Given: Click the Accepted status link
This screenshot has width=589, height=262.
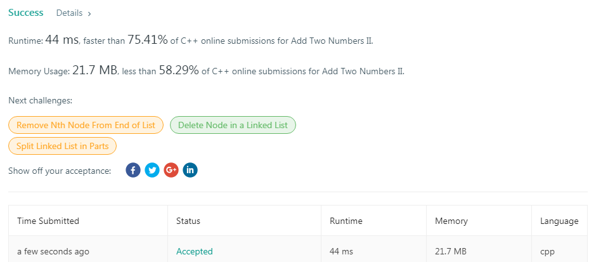Looking at the screenshot, I should [194, 251].
